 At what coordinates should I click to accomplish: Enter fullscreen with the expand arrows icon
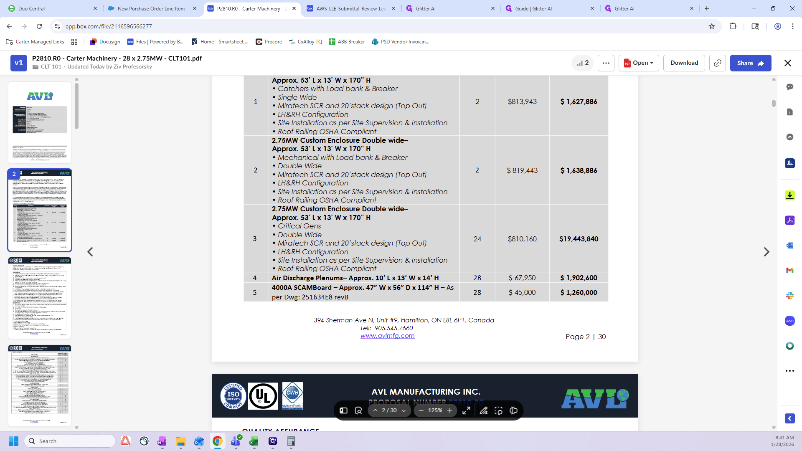pyautogui.click(x=466, y=410)
